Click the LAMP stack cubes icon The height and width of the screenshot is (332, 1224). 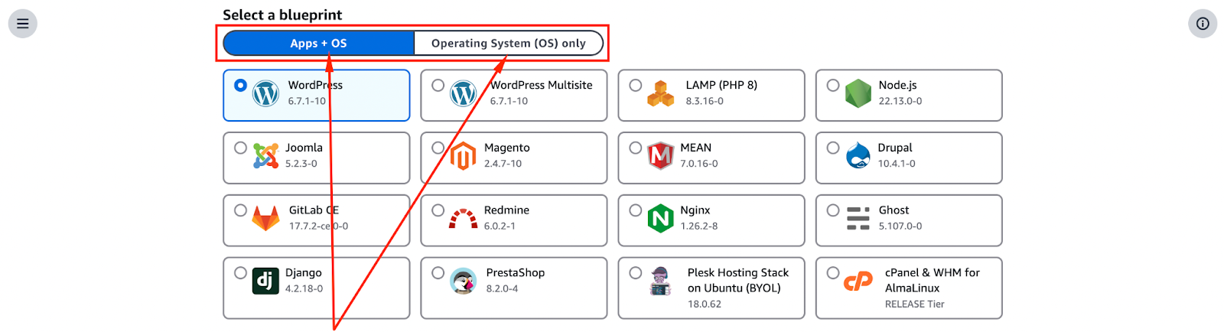click(x=661, y=93)
